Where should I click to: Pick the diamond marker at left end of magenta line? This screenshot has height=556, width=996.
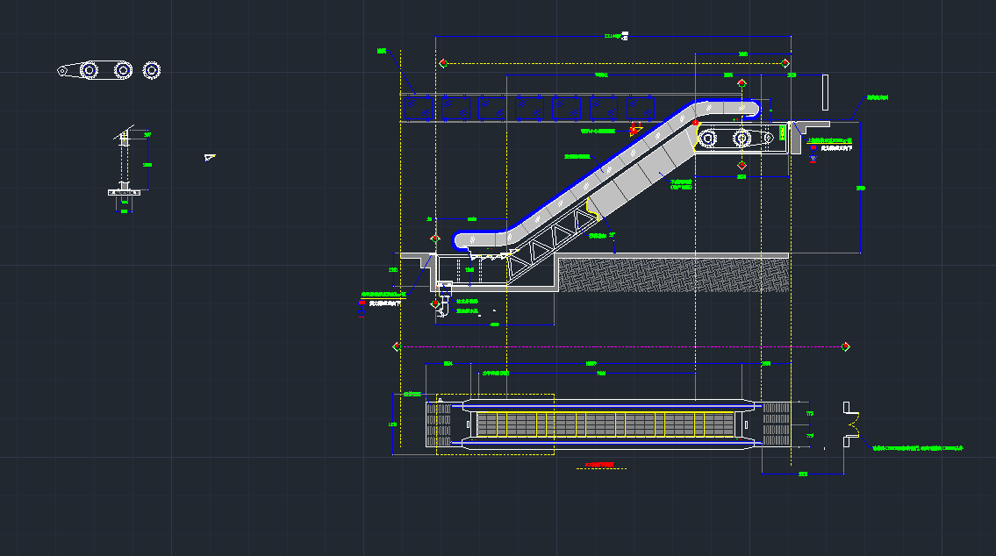pyautogui.click(x=395, y=346)
